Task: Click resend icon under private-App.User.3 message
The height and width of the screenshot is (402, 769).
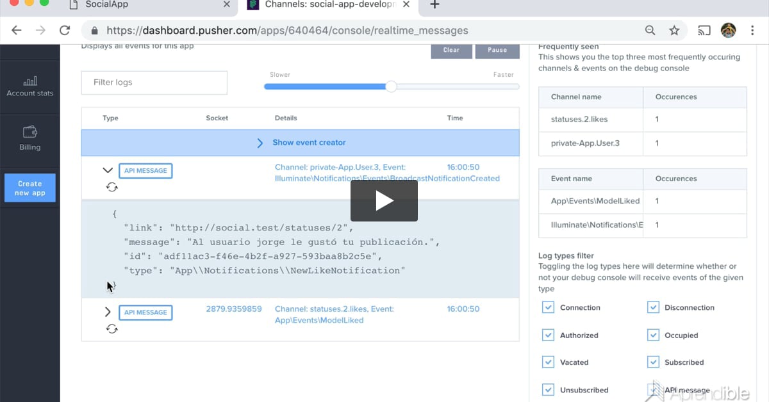Action: (112, 187)
